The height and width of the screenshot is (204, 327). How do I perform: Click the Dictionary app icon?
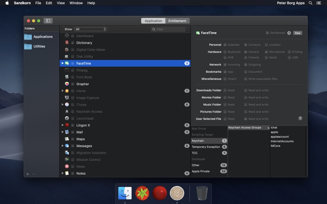click(67, 43)
